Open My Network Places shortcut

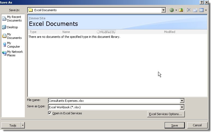point(13,53)
